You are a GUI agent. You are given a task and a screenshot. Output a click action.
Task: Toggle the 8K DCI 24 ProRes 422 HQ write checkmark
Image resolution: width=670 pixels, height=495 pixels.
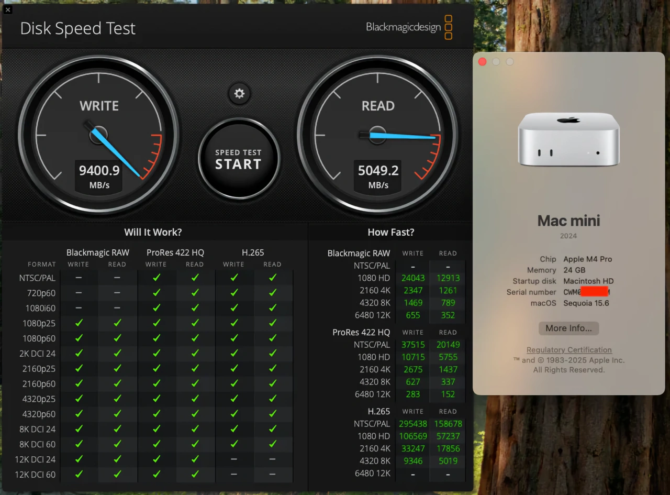(x=156, y=428)
